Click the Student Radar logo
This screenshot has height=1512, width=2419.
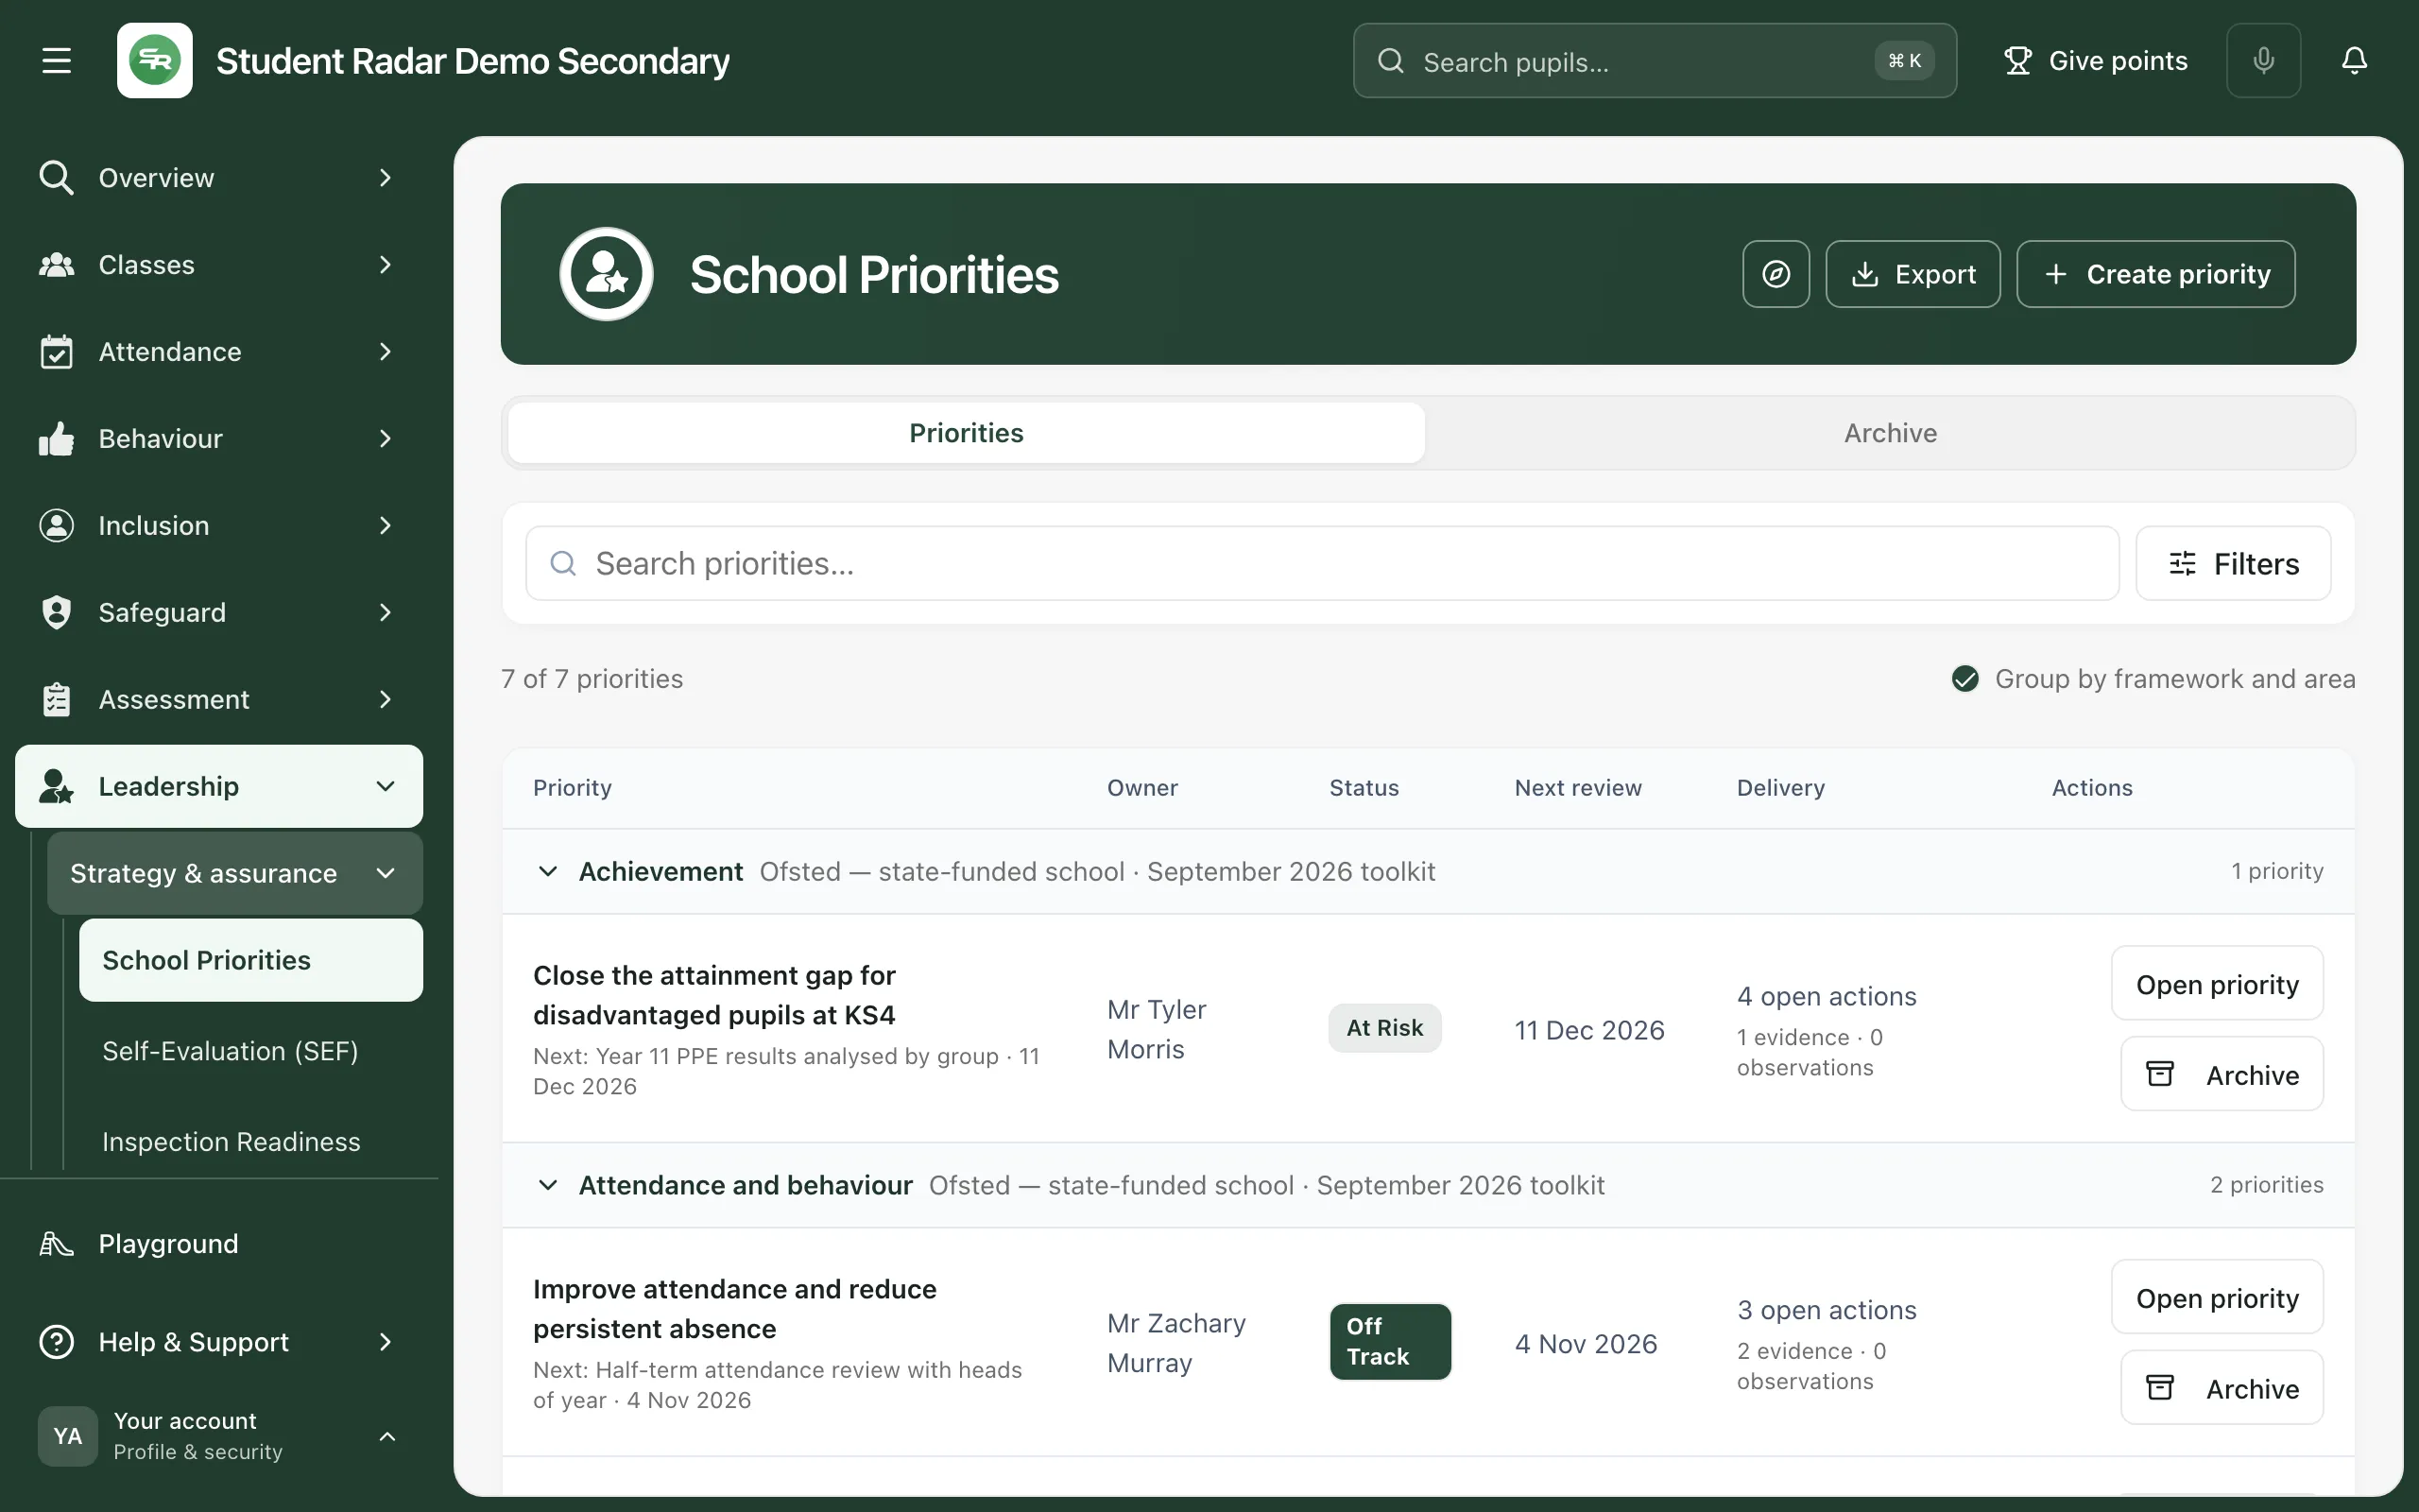point(155,61)
